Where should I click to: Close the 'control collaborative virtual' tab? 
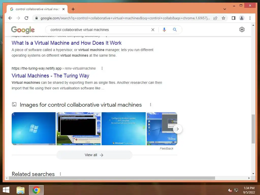click(x=63, y=9)
